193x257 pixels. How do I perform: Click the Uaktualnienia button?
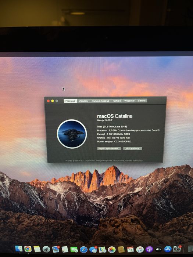point(133,148)
